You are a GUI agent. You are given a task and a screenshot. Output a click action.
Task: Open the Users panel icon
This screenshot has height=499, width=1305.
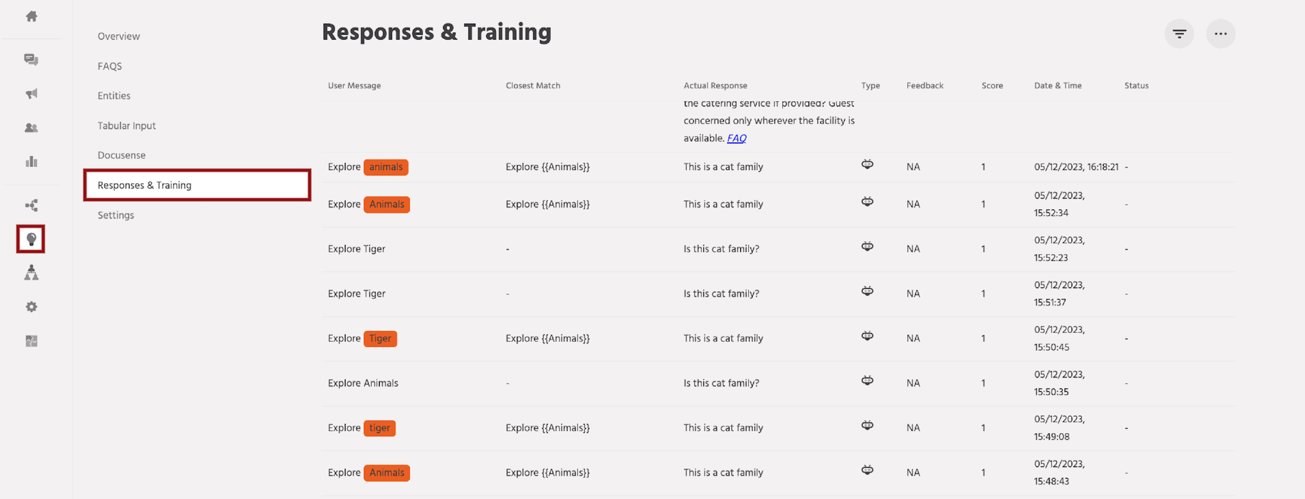[31, 127]
